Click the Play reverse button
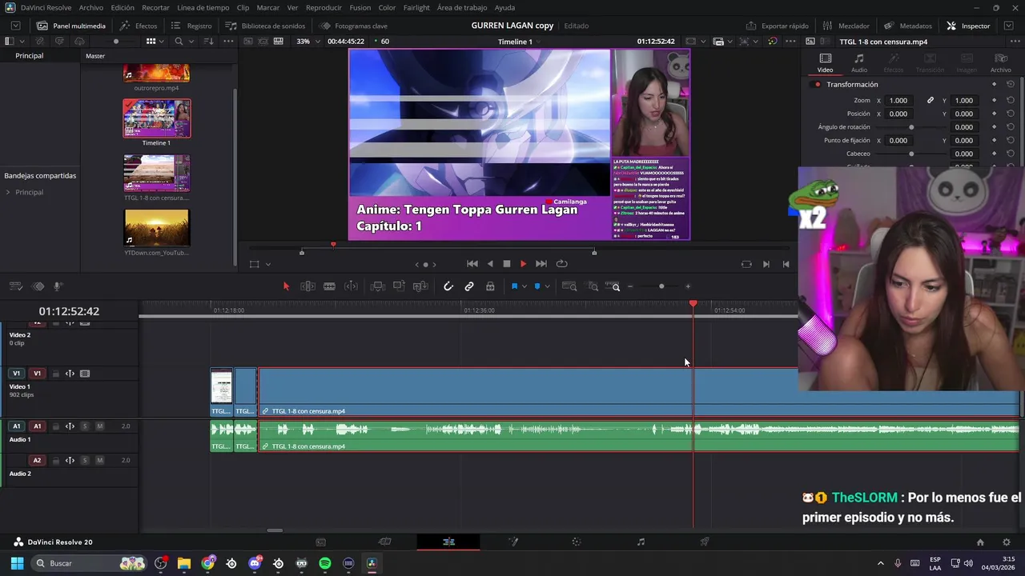Screen dimensions: 1025x576 490,264
